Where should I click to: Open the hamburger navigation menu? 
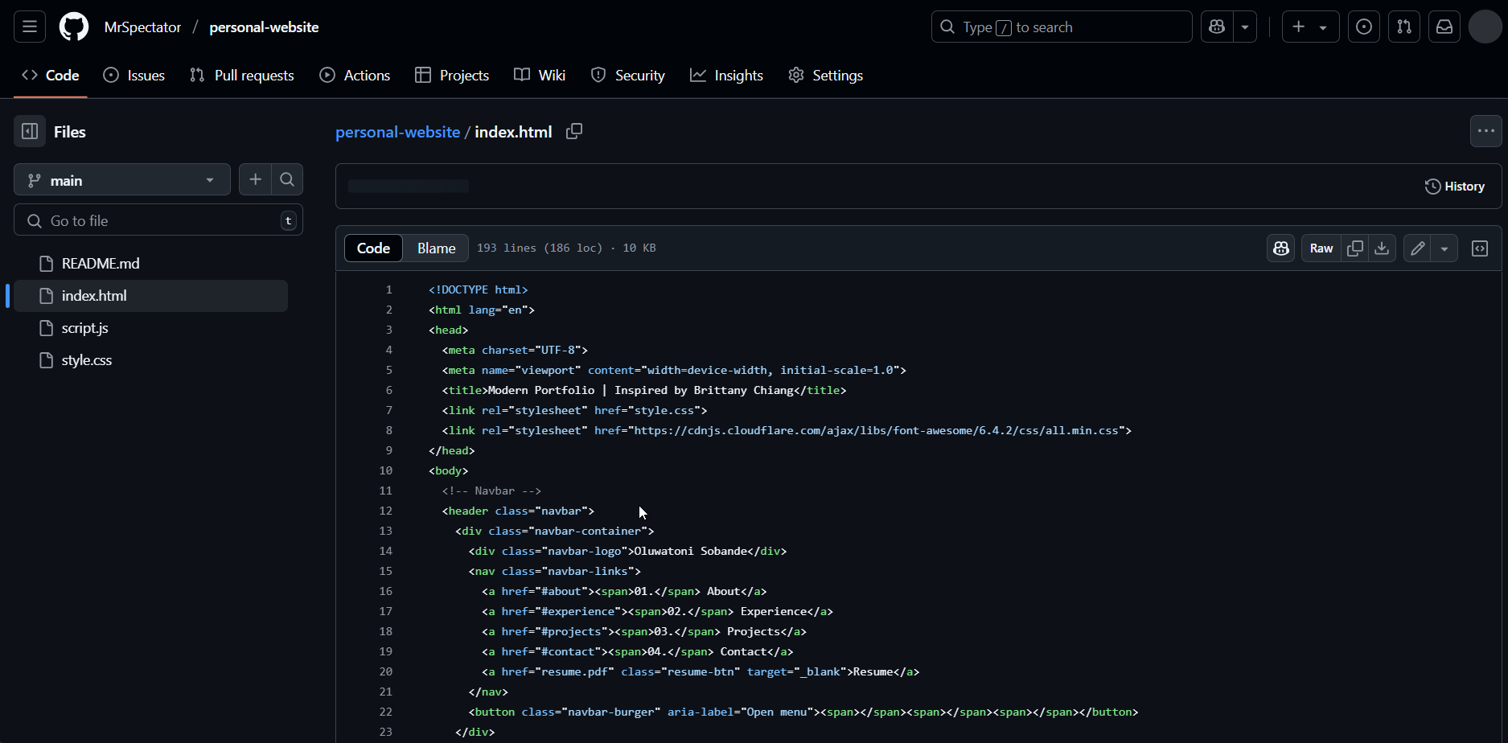click(x=30, y=27)
